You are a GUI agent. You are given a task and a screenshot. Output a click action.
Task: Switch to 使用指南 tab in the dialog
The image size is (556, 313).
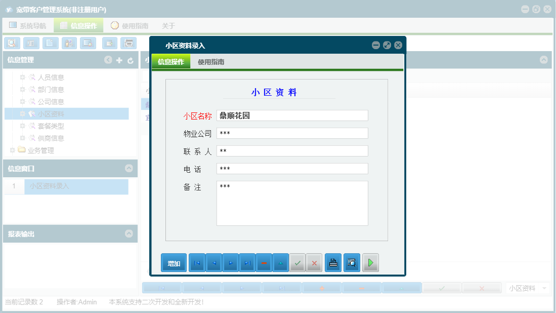pos(211,62)
